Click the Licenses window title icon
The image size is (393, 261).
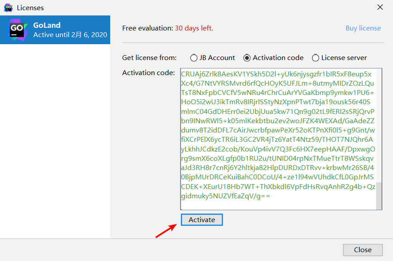tap(8, 8)
